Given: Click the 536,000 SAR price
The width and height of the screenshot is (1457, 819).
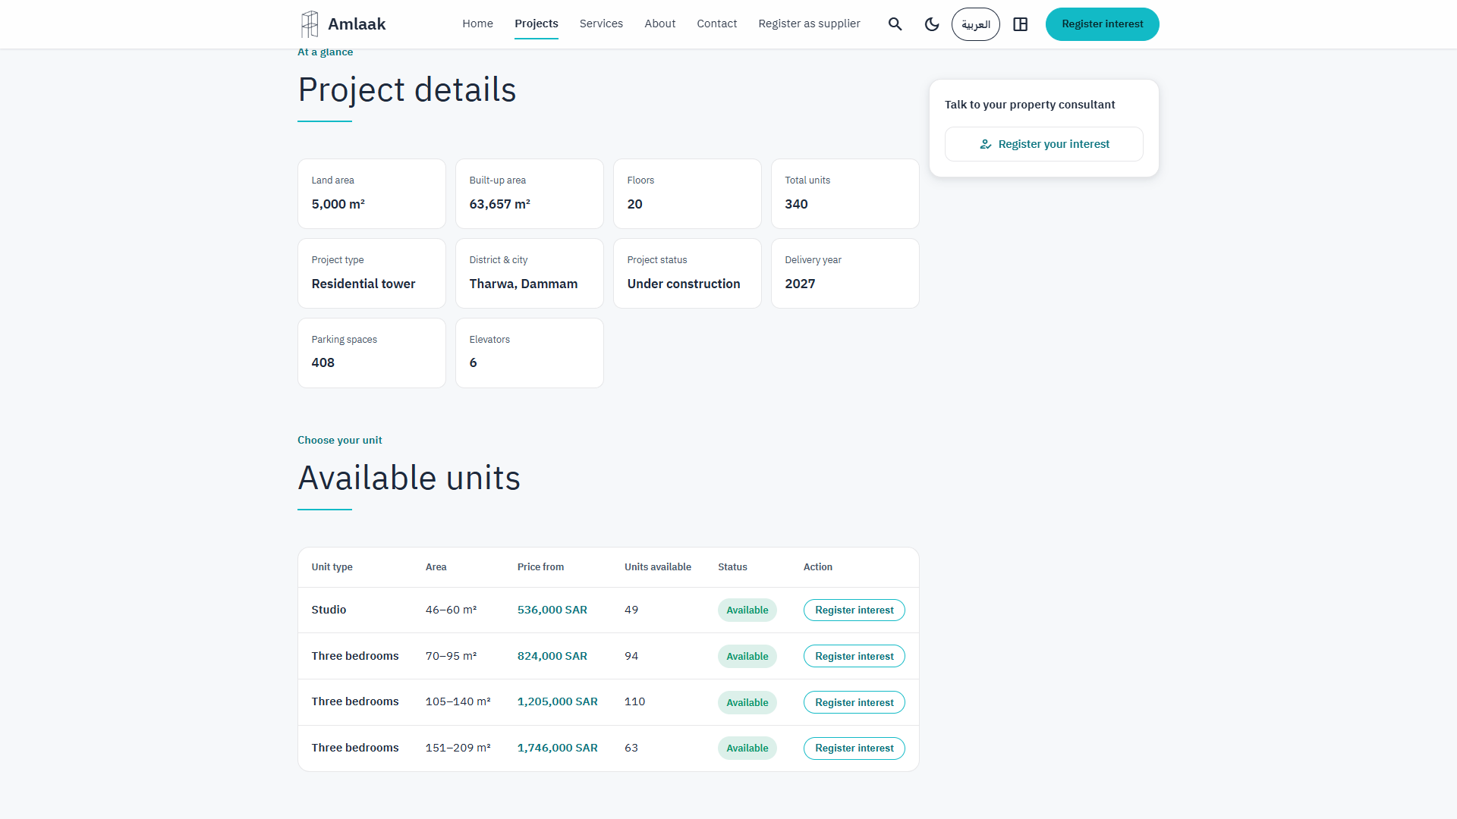Looking at the screenshot, I should 552,610.
